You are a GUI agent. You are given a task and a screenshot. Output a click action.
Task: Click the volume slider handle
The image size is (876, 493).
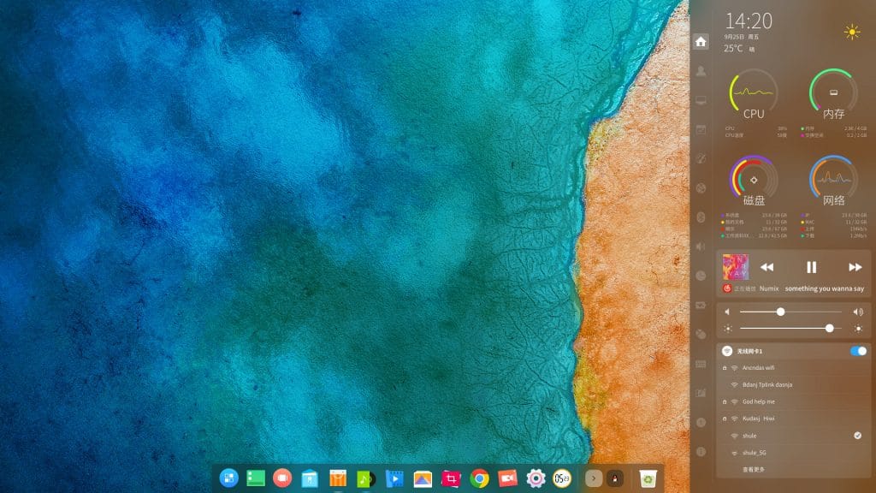tap(780, 312)
